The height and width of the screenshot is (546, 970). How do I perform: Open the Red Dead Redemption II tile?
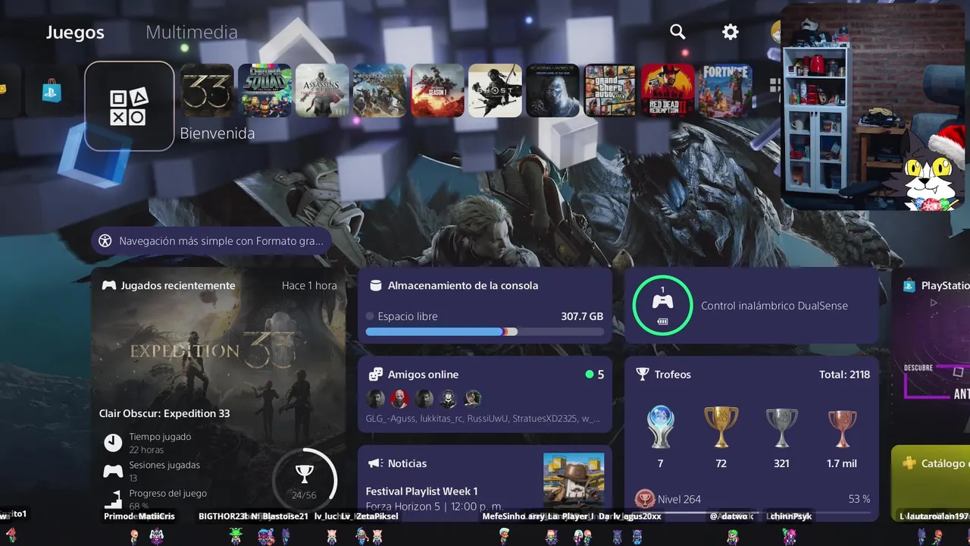click(668, 90)
